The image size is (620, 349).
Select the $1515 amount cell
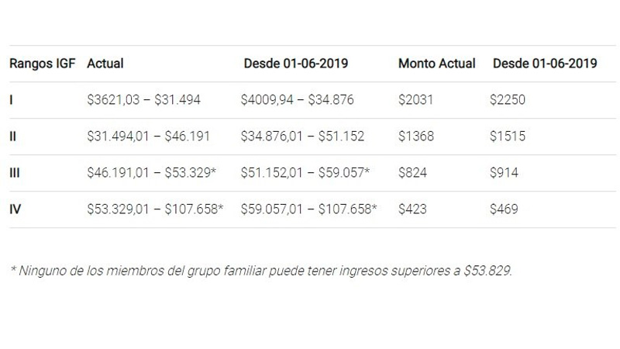[x=508, y=136]
